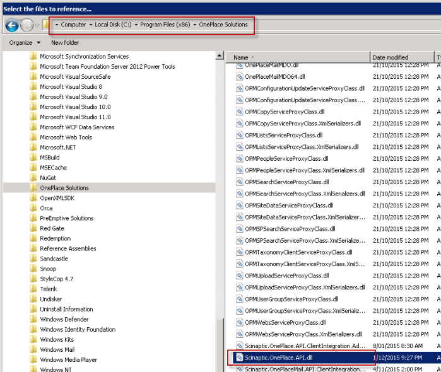Expand the arrow before Program Files (x86)

point(136,25)
